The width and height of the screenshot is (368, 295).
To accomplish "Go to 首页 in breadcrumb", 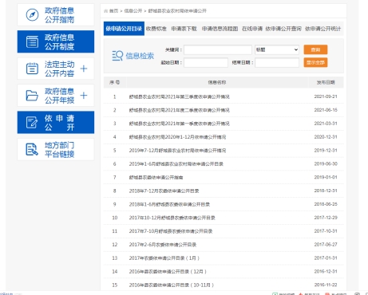I will point(113,11).
